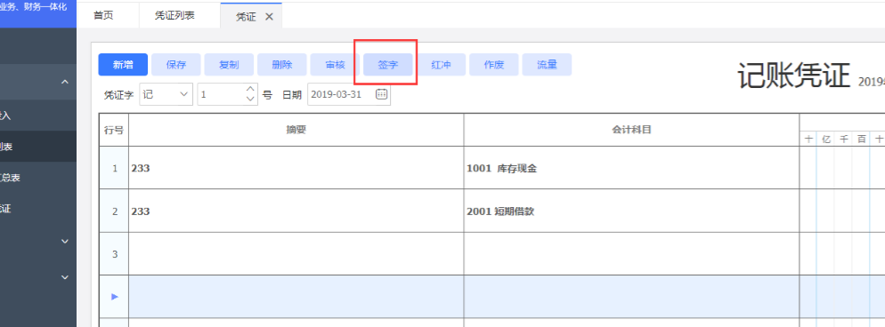This screenshot has height=327, width=885.
Task: Expand the second collapsed sidebar chevron
Action: [65, 277]
